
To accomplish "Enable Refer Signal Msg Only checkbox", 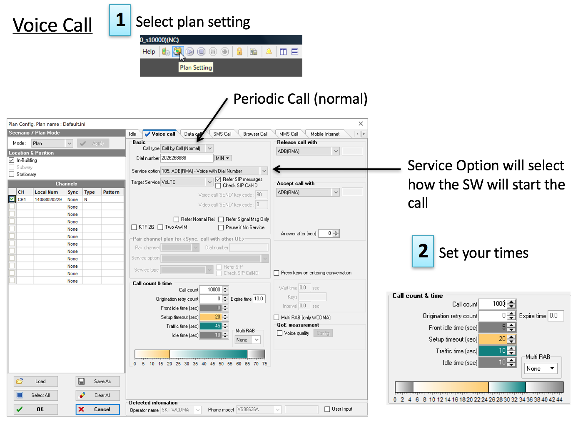I will [x=221, y=219].
